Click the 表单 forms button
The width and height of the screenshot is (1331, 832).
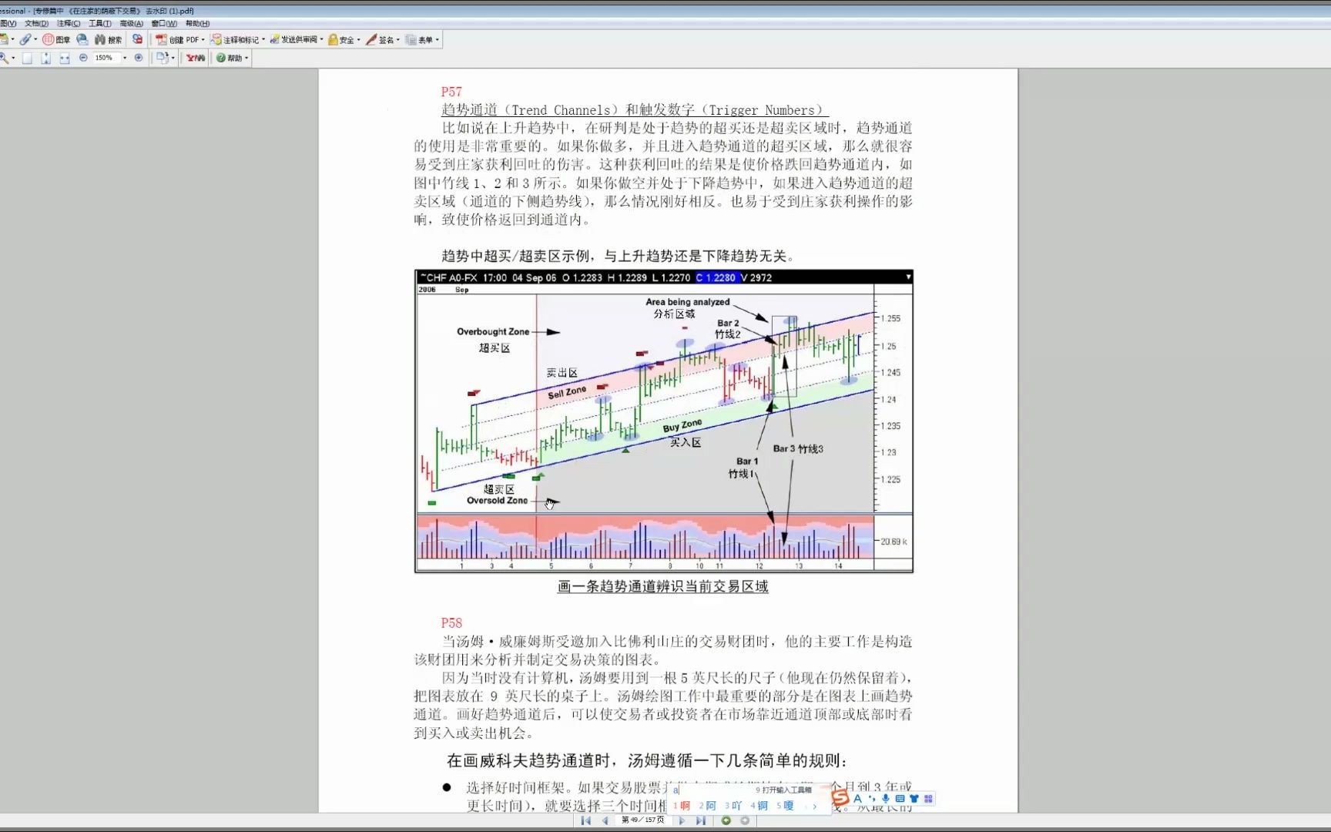tap(419, 39)
